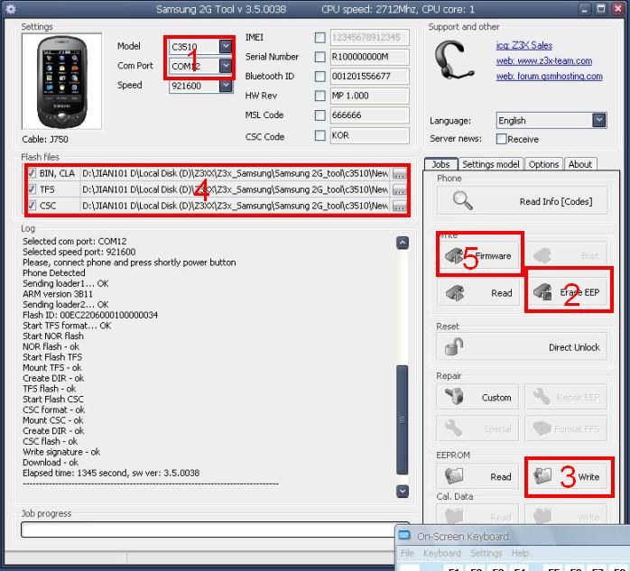Click the Read Info magnifier icon
Screen dimensions: 630x571
coord(462,200)
